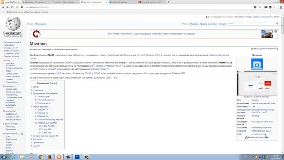Screen dimensions: 284x160
Task: Go back with the browser back arrow
Action: tap(3, 7)
